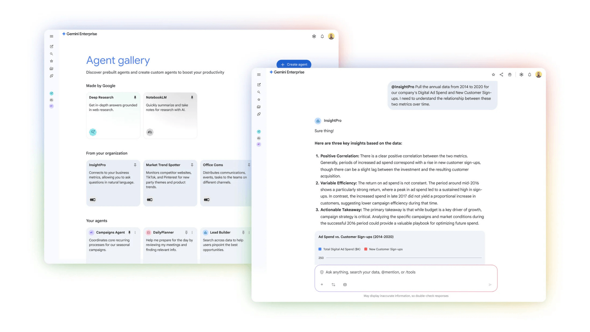
Task: Click the plus icon in the prompt box
Action: click(322, 285)
